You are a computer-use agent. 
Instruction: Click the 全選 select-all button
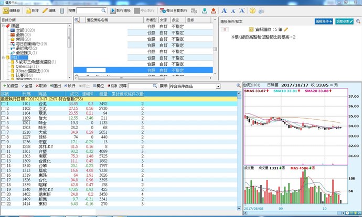pos(27,86)
